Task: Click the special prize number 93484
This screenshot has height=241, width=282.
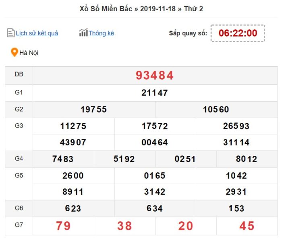Action: click(x=155, y=76)
